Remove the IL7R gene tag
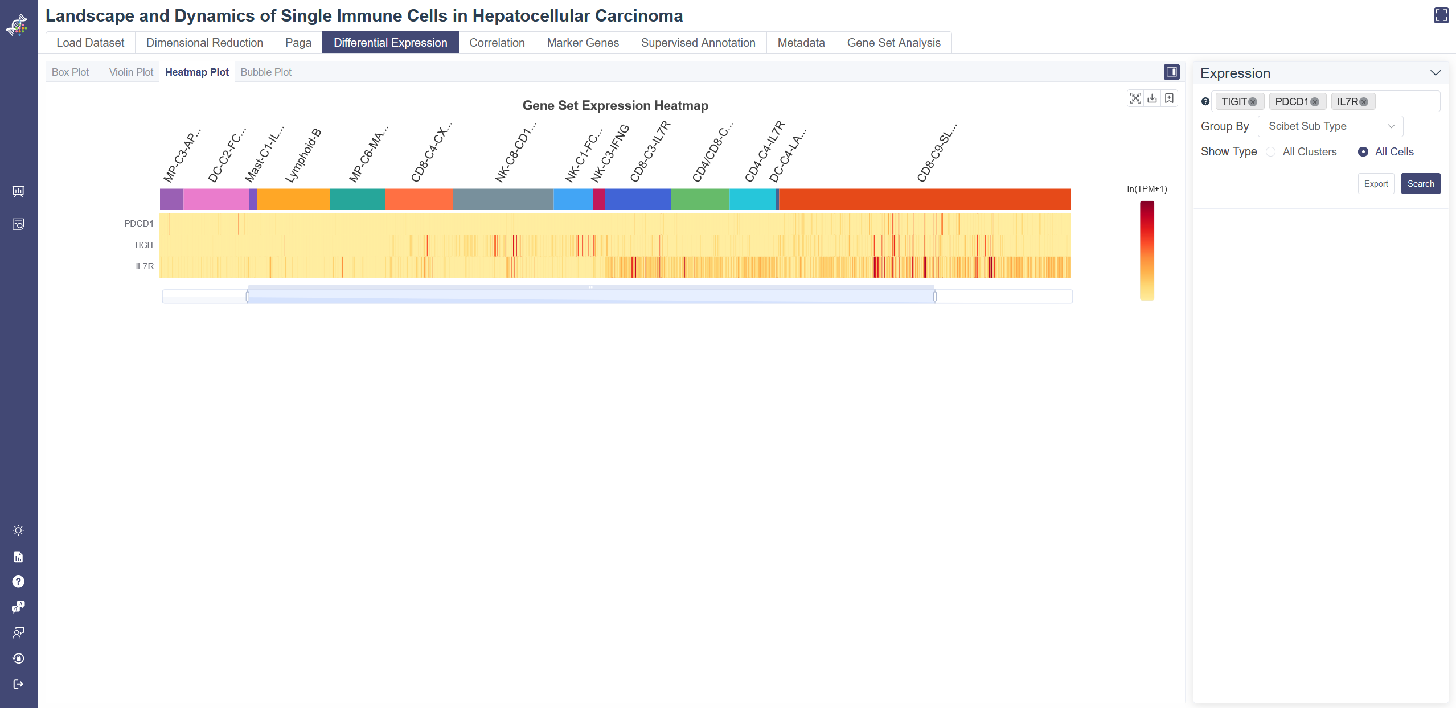The width and height of the screenshot is (1456, 708). click(1364, 102)
